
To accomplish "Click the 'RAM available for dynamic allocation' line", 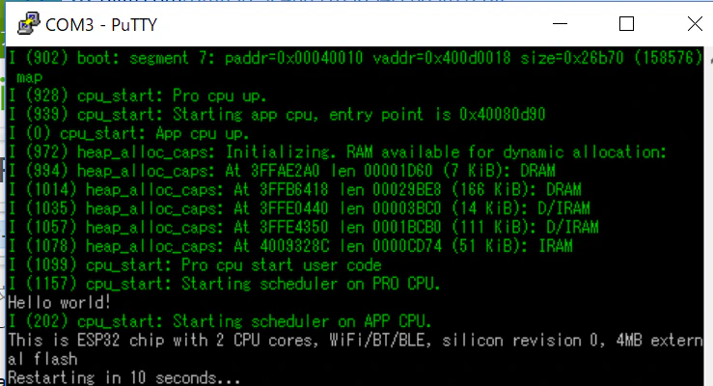I will pyautogui.click(x=338, y=152).
